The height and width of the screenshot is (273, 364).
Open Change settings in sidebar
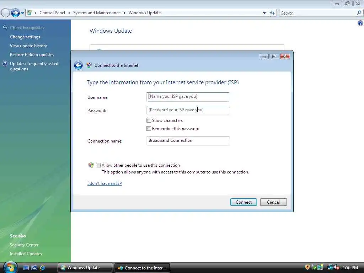tap(25, 37)
